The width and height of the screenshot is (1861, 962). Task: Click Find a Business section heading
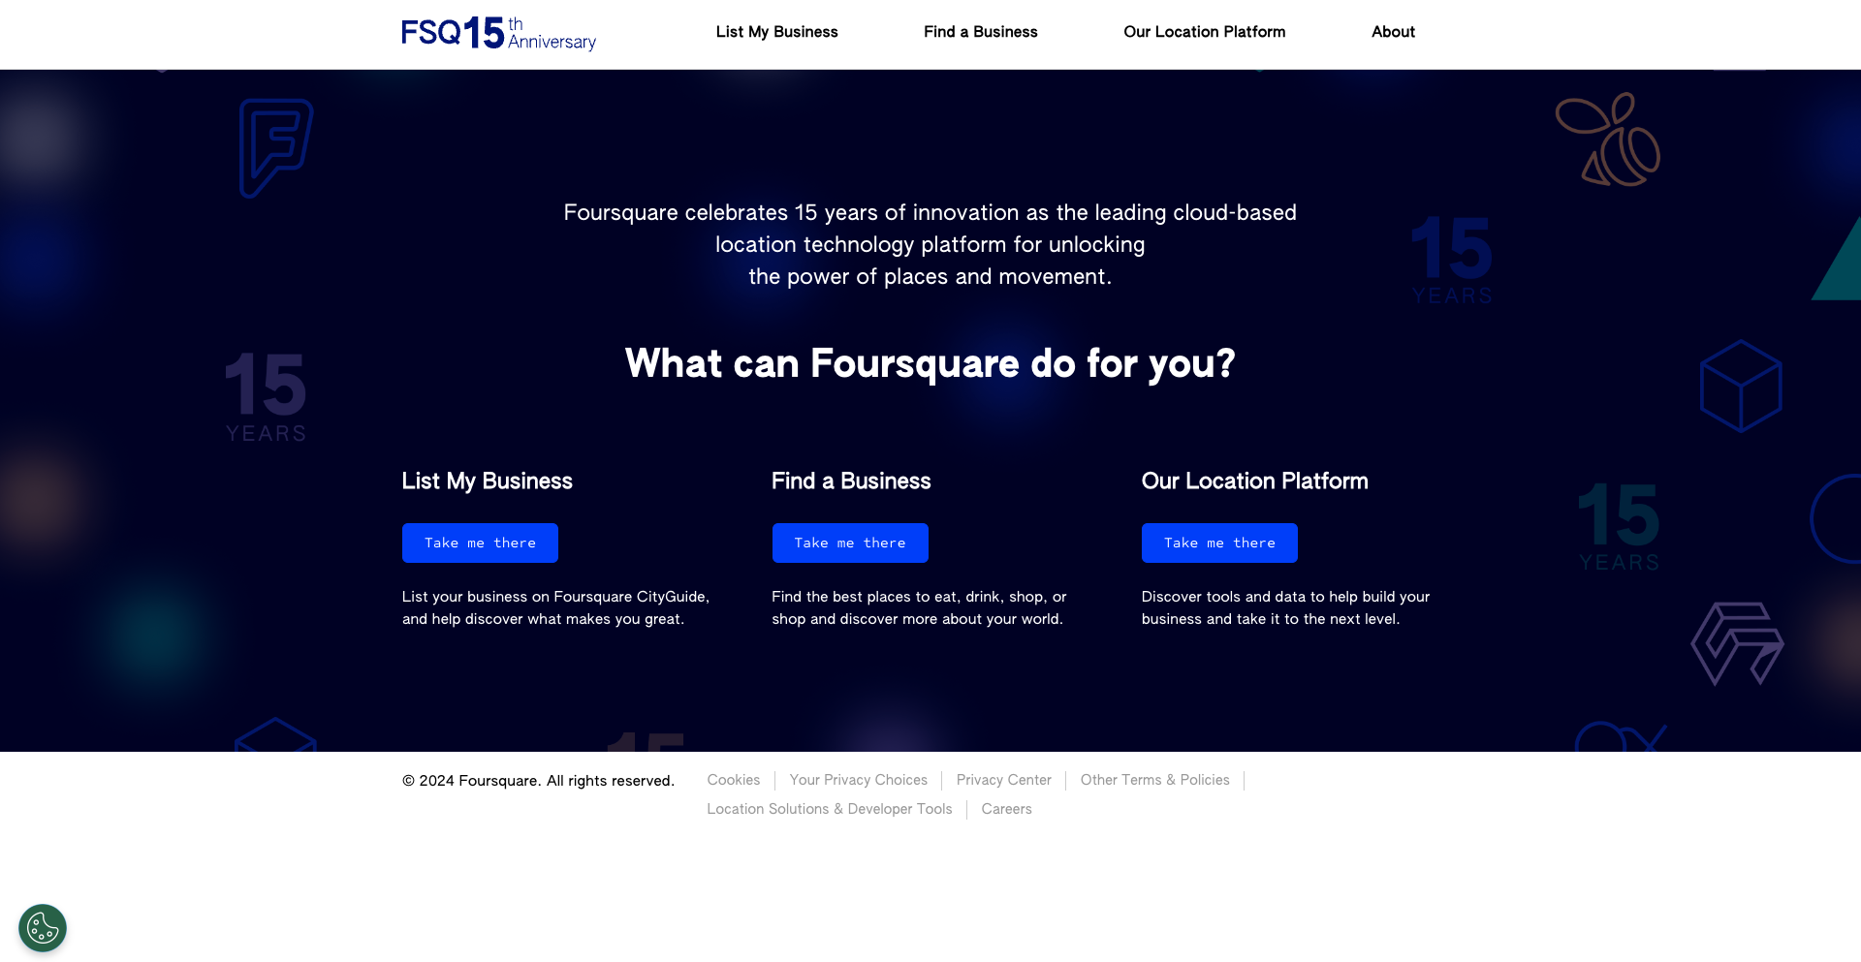click(851, 481)
